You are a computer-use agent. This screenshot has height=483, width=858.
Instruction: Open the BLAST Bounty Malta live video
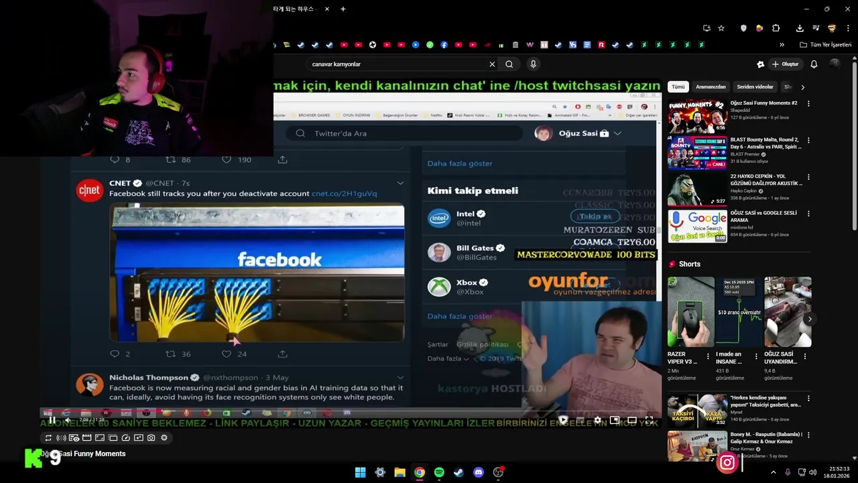pyautogui.click(x=697, y=152)
